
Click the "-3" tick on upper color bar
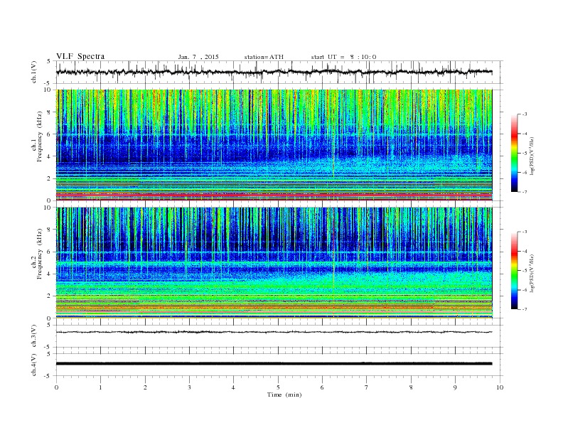click(x=525, y=114)
